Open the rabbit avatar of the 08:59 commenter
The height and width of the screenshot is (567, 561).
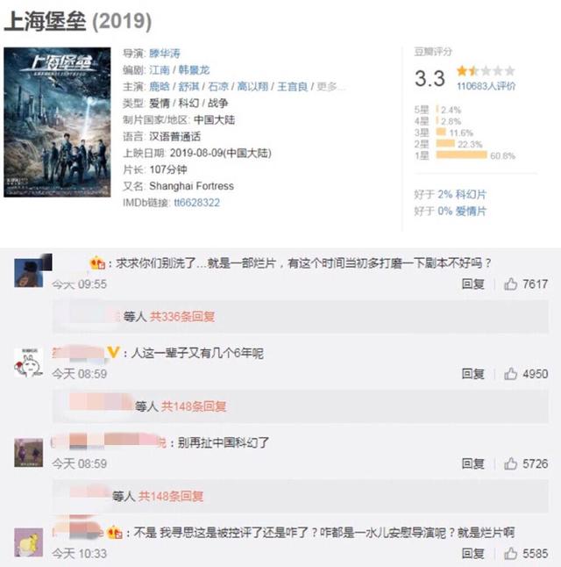click(x=29, y=363)
